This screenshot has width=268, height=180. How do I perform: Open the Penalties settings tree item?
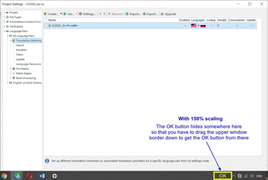pos(21,50)
